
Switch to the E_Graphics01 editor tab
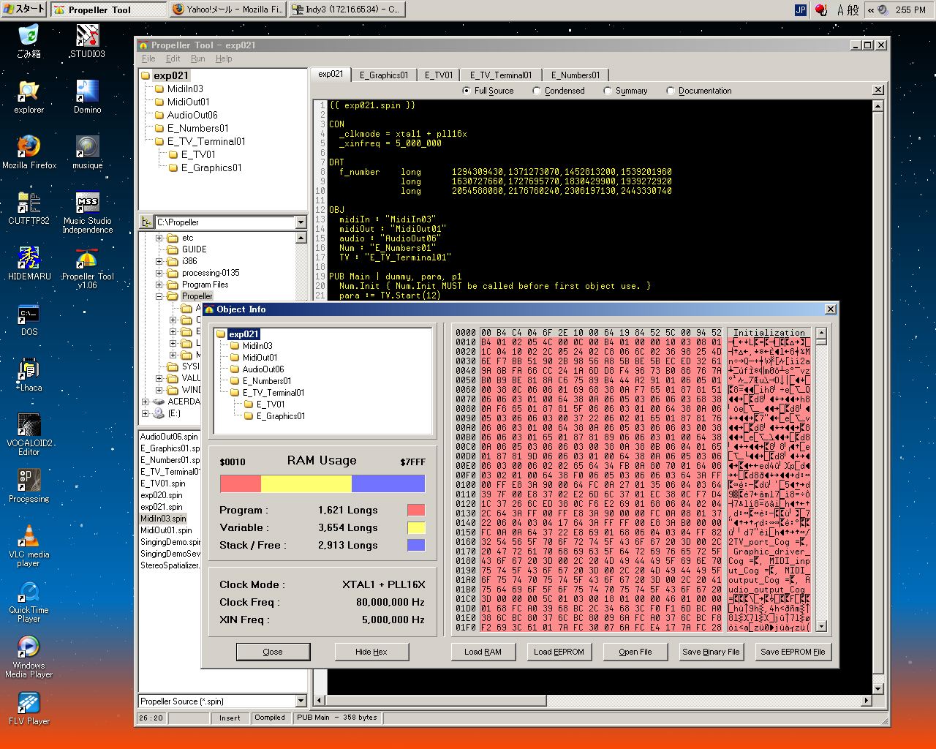point(383,75)
